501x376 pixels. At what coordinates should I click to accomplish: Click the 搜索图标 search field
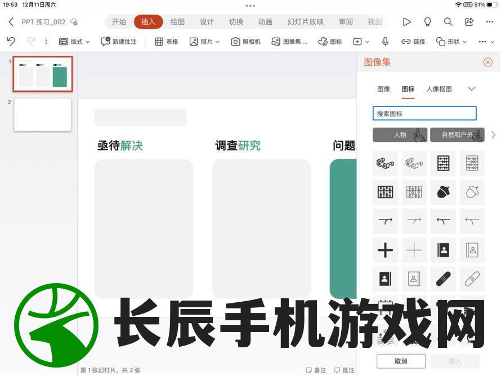(x=424, y=113)
